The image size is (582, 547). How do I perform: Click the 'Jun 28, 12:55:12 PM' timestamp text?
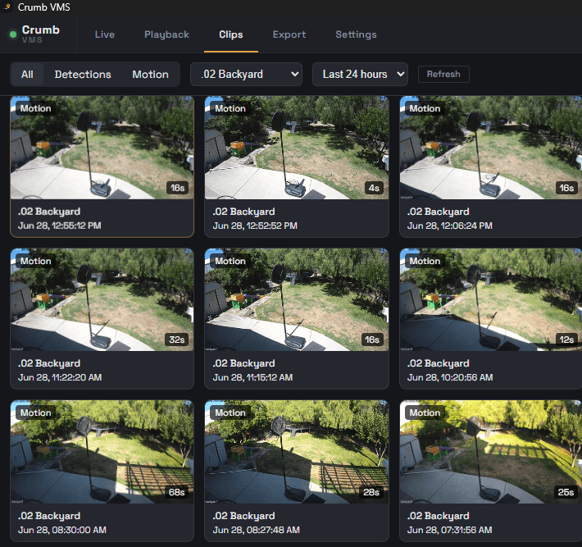pos(59,226)
